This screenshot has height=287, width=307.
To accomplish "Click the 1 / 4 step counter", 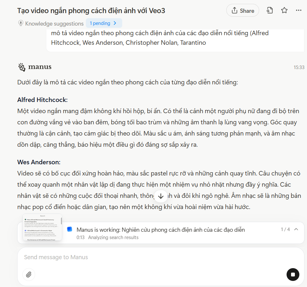I will click(x=285, y=229).
